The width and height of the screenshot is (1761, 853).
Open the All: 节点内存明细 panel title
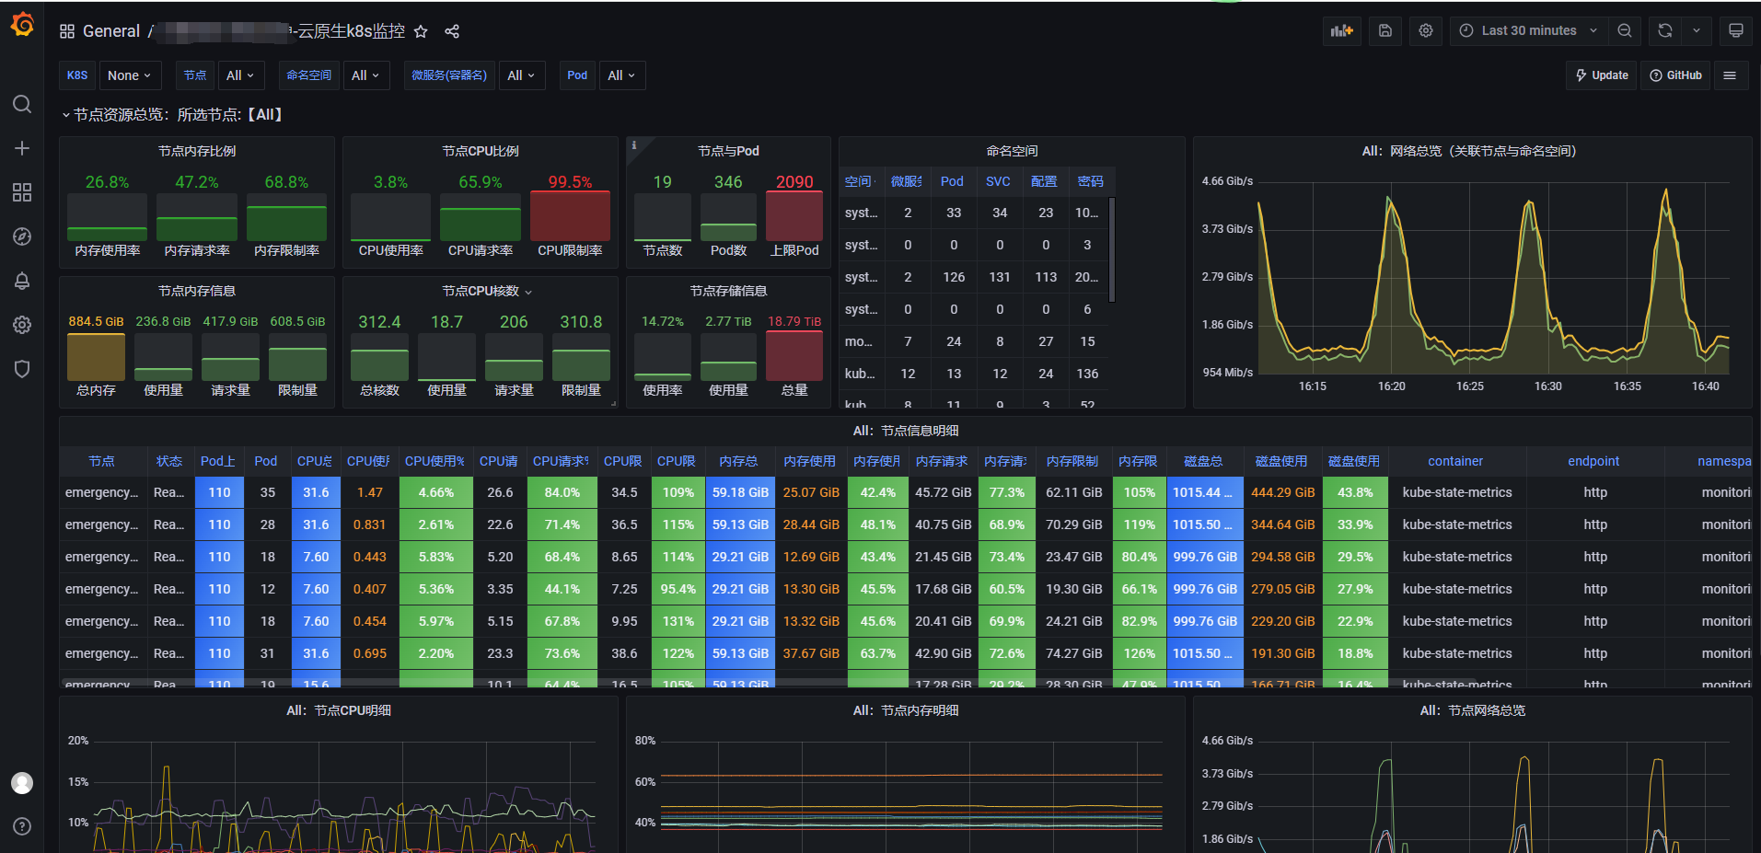(x=906, y=710)
